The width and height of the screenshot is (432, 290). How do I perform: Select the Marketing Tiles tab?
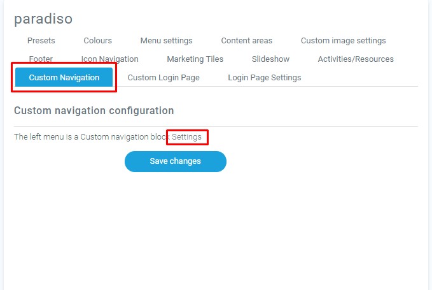[x=195, y=59]
